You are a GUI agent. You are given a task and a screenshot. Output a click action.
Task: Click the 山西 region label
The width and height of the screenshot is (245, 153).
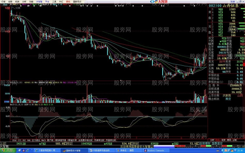tap(240, 95)
